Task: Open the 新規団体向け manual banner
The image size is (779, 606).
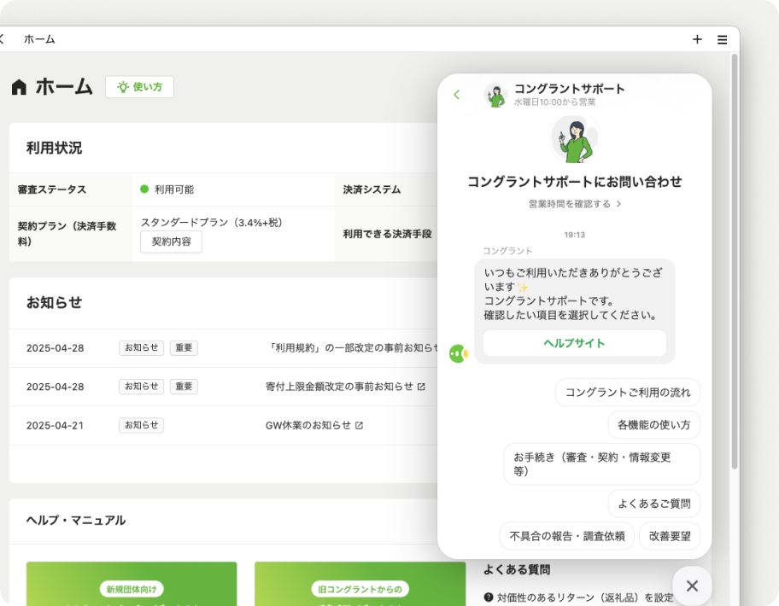Action: [x=132, y=584]
